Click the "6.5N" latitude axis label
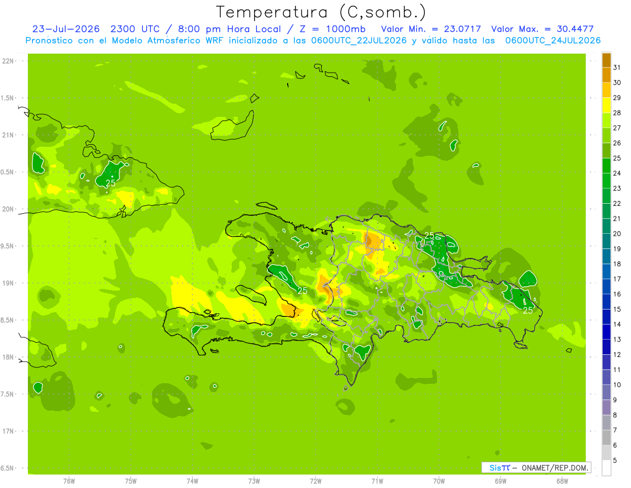Viewport: 631px width, 488px height. (x=7, y=469)
